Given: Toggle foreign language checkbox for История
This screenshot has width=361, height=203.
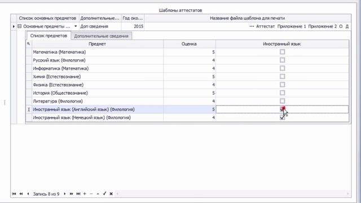Looking at the screenshot, I should click(x=282, y=92).
